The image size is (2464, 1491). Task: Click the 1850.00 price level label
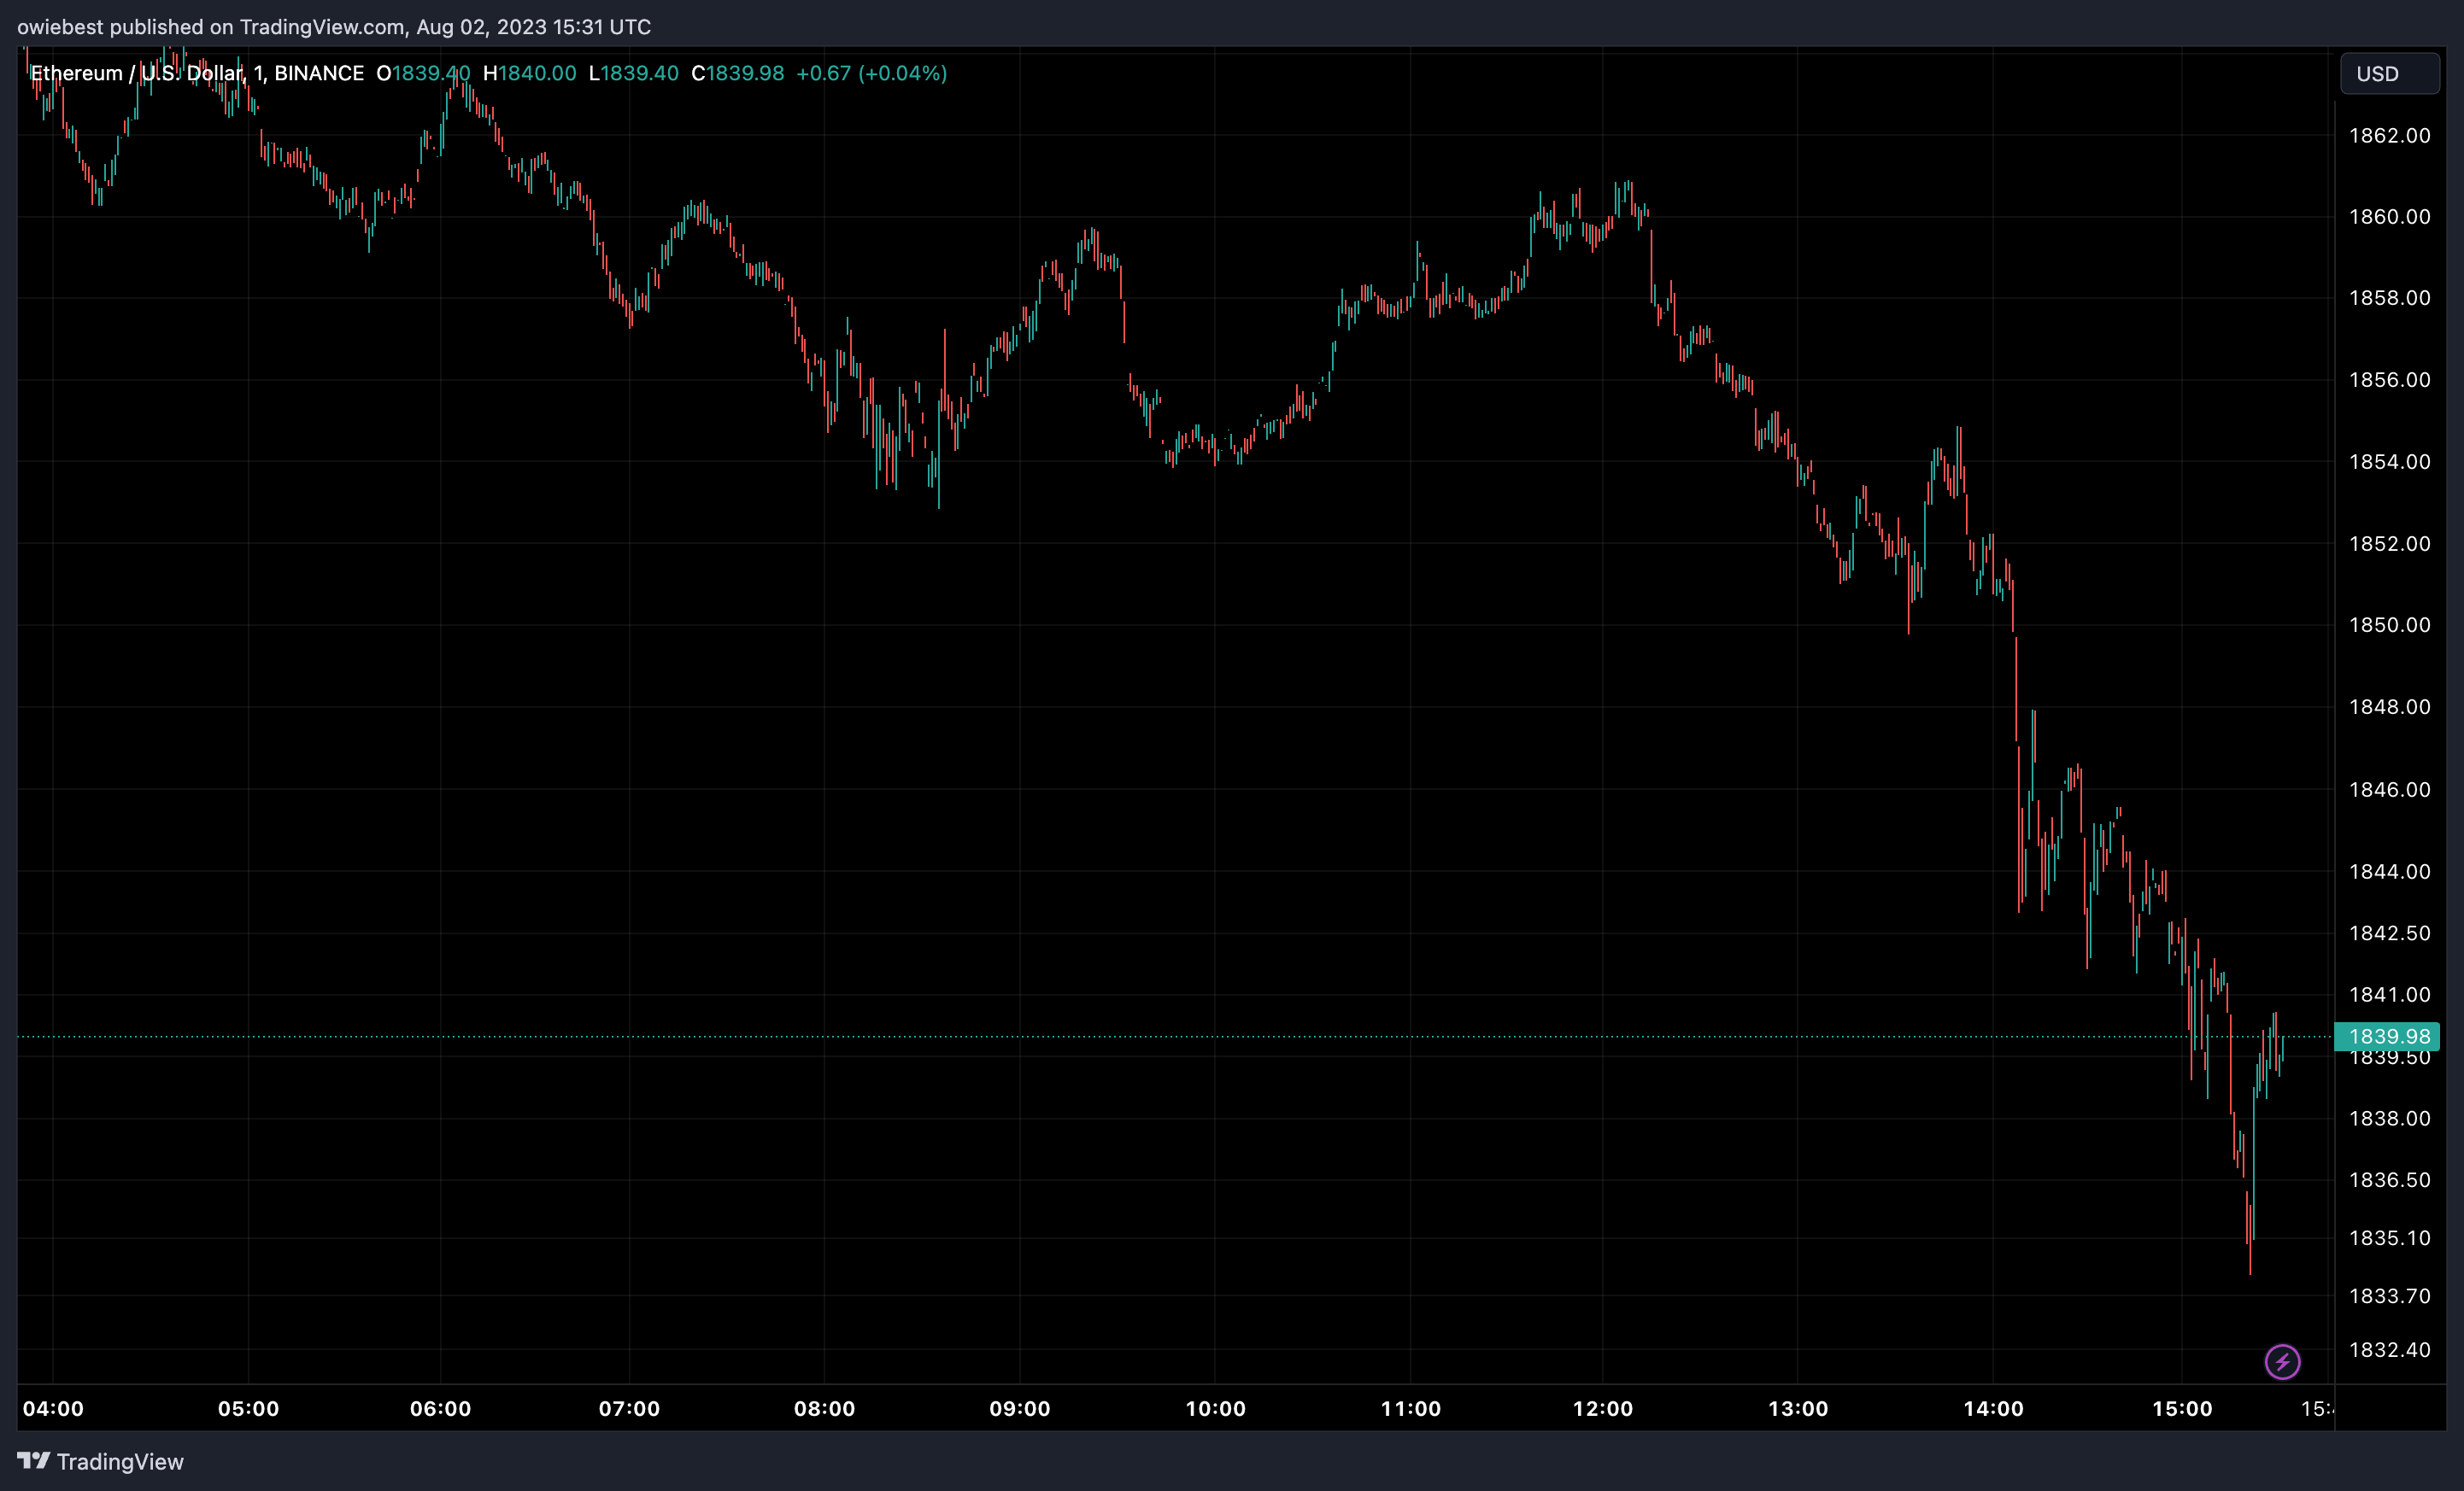point(2390,624)
